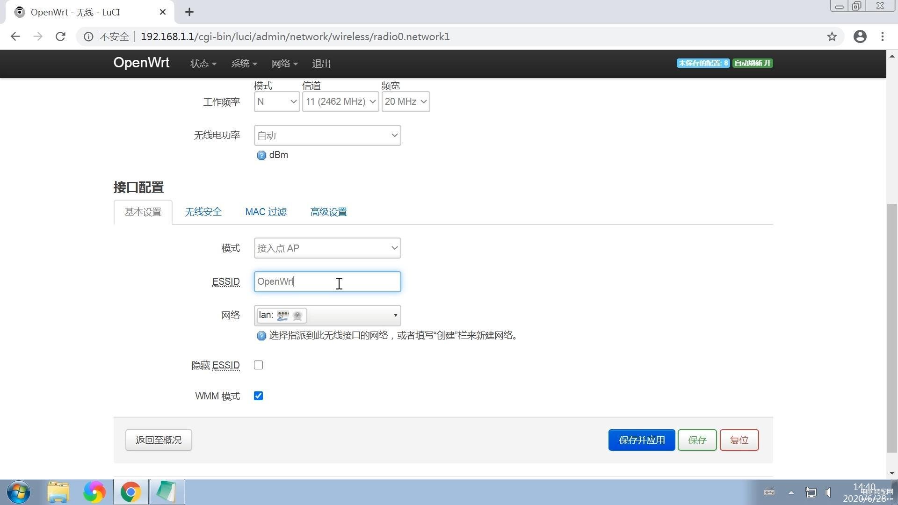Open network status tray icon

point(811,492)
